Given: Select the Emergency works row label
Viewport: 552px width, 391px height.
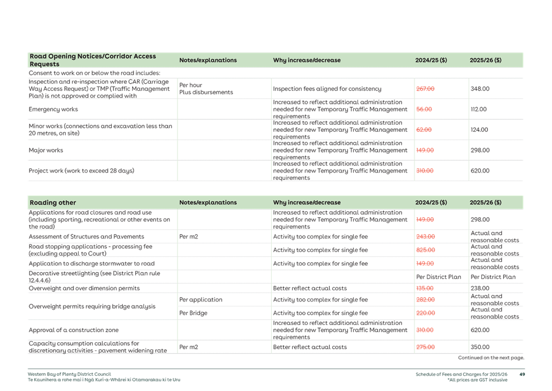Looking at the screenshot, I should coord(53,110).
